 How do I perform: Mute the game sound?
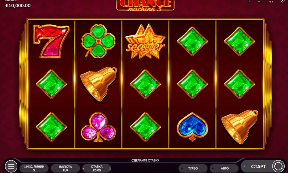pos(260,1)
